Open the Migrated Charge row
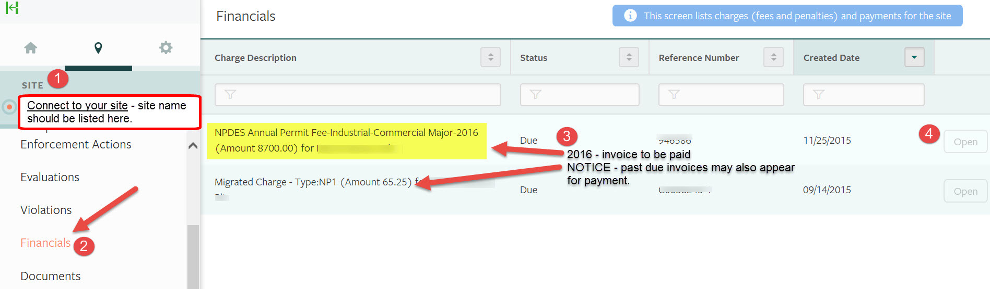 click(965, 191)
